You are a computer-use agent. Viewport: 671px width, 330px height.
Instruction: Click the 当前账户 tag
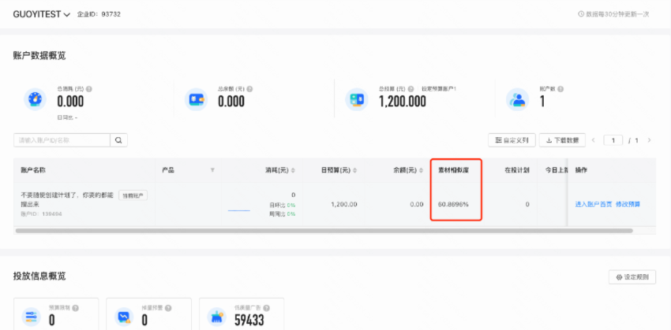133,195
